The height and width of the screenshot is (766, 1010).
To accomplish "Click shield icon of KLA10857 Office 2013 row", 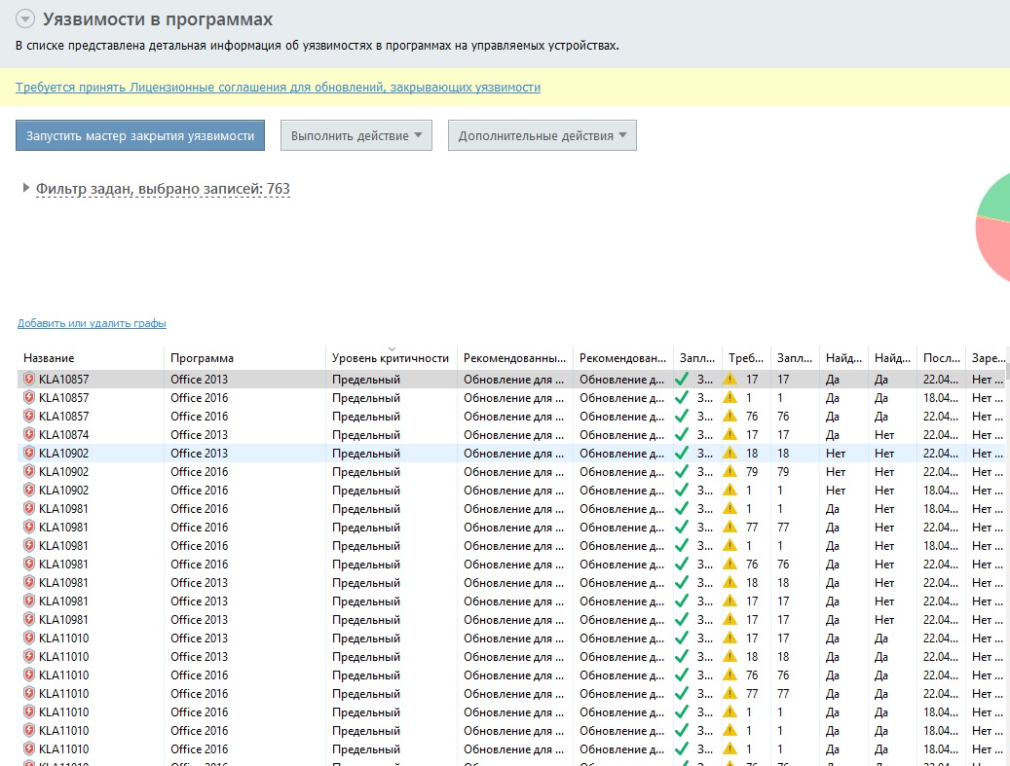I will (x=29, y=380).
